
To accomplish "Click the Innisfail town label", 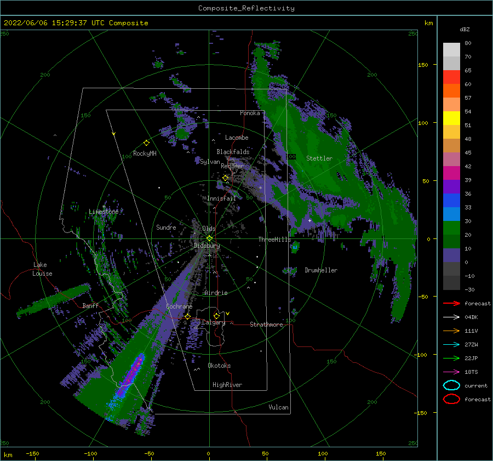I will click(x=221, y=198).
